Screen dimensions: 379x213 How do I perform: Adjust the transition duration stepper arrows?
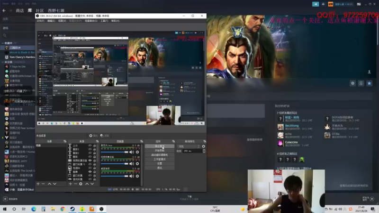point(204,151)
